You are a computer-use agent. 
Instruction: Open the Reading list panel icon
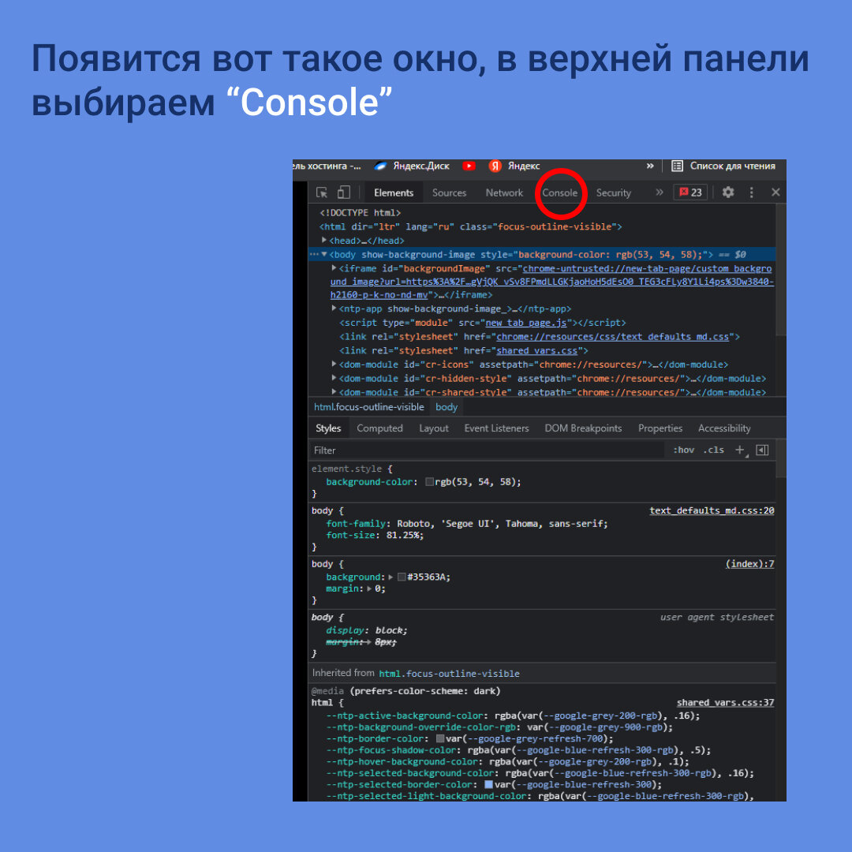point(677,166)
